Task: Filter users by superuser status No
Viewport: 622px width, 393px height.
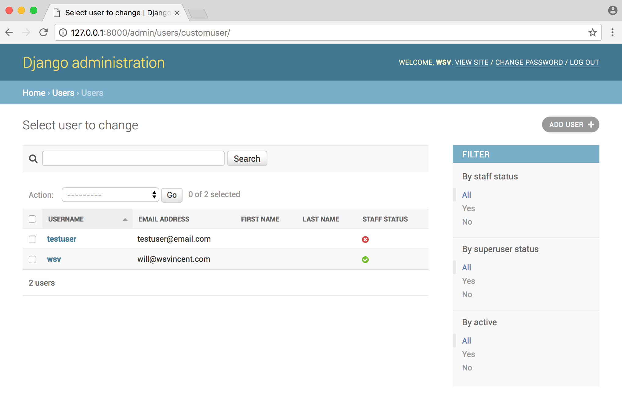Action: pos(467,294)
